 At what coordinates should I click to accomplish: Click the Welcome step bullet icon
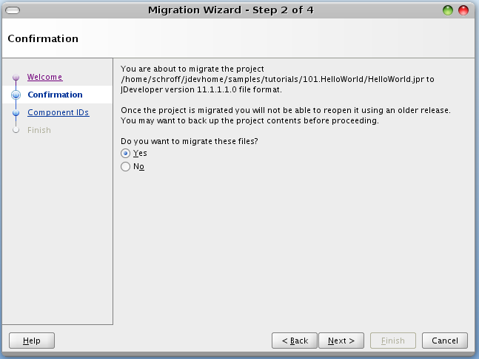15,78
